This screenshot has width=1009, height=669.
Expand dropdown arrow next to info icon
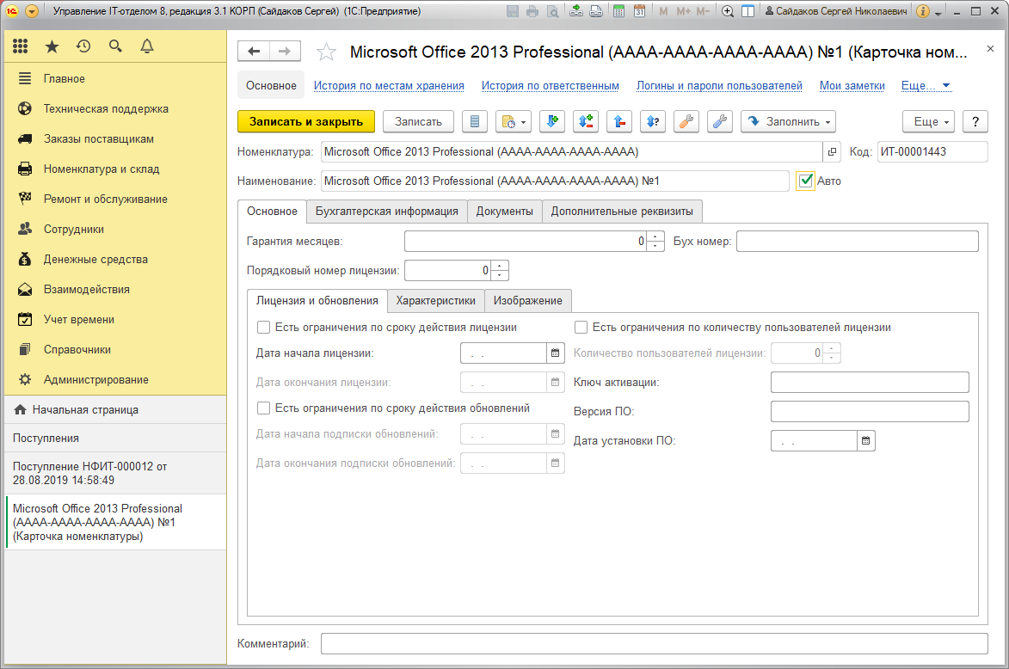point(938,12)
